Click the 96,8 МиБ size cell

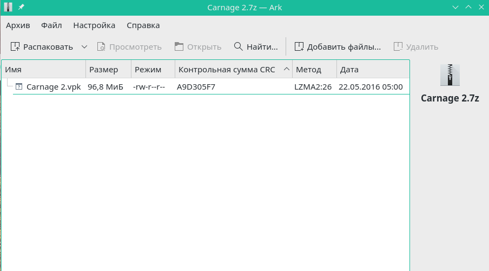pyautogui.click(x=105, y=87)
